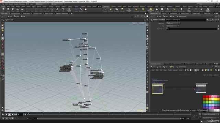220x123 pixels.
Task: Open the top-right desktop dropdown
Action: click(x=206, y=4)
